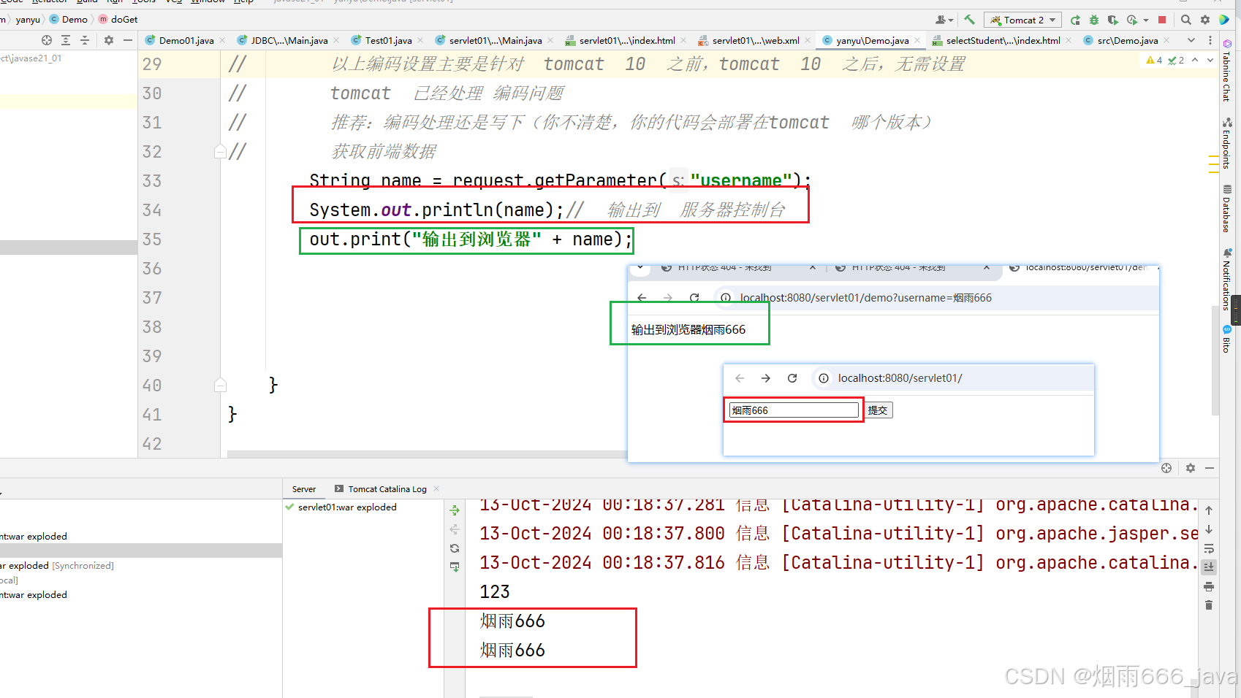Open the editor tabs more-options menu
Image resolution: width=1241 pixels, height=698 pixels.
[x=1210, y=40]
